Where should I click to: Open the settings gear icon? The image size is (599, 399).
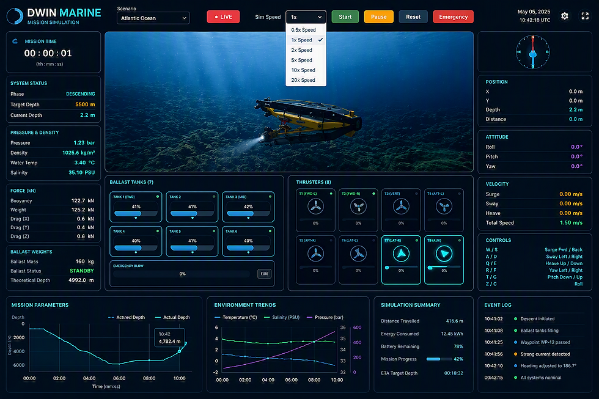[565, 16]
